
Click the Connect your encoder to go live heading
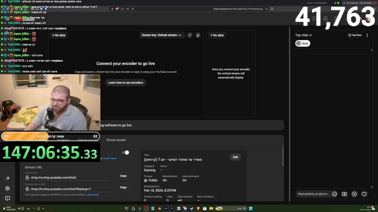(126, 64)
